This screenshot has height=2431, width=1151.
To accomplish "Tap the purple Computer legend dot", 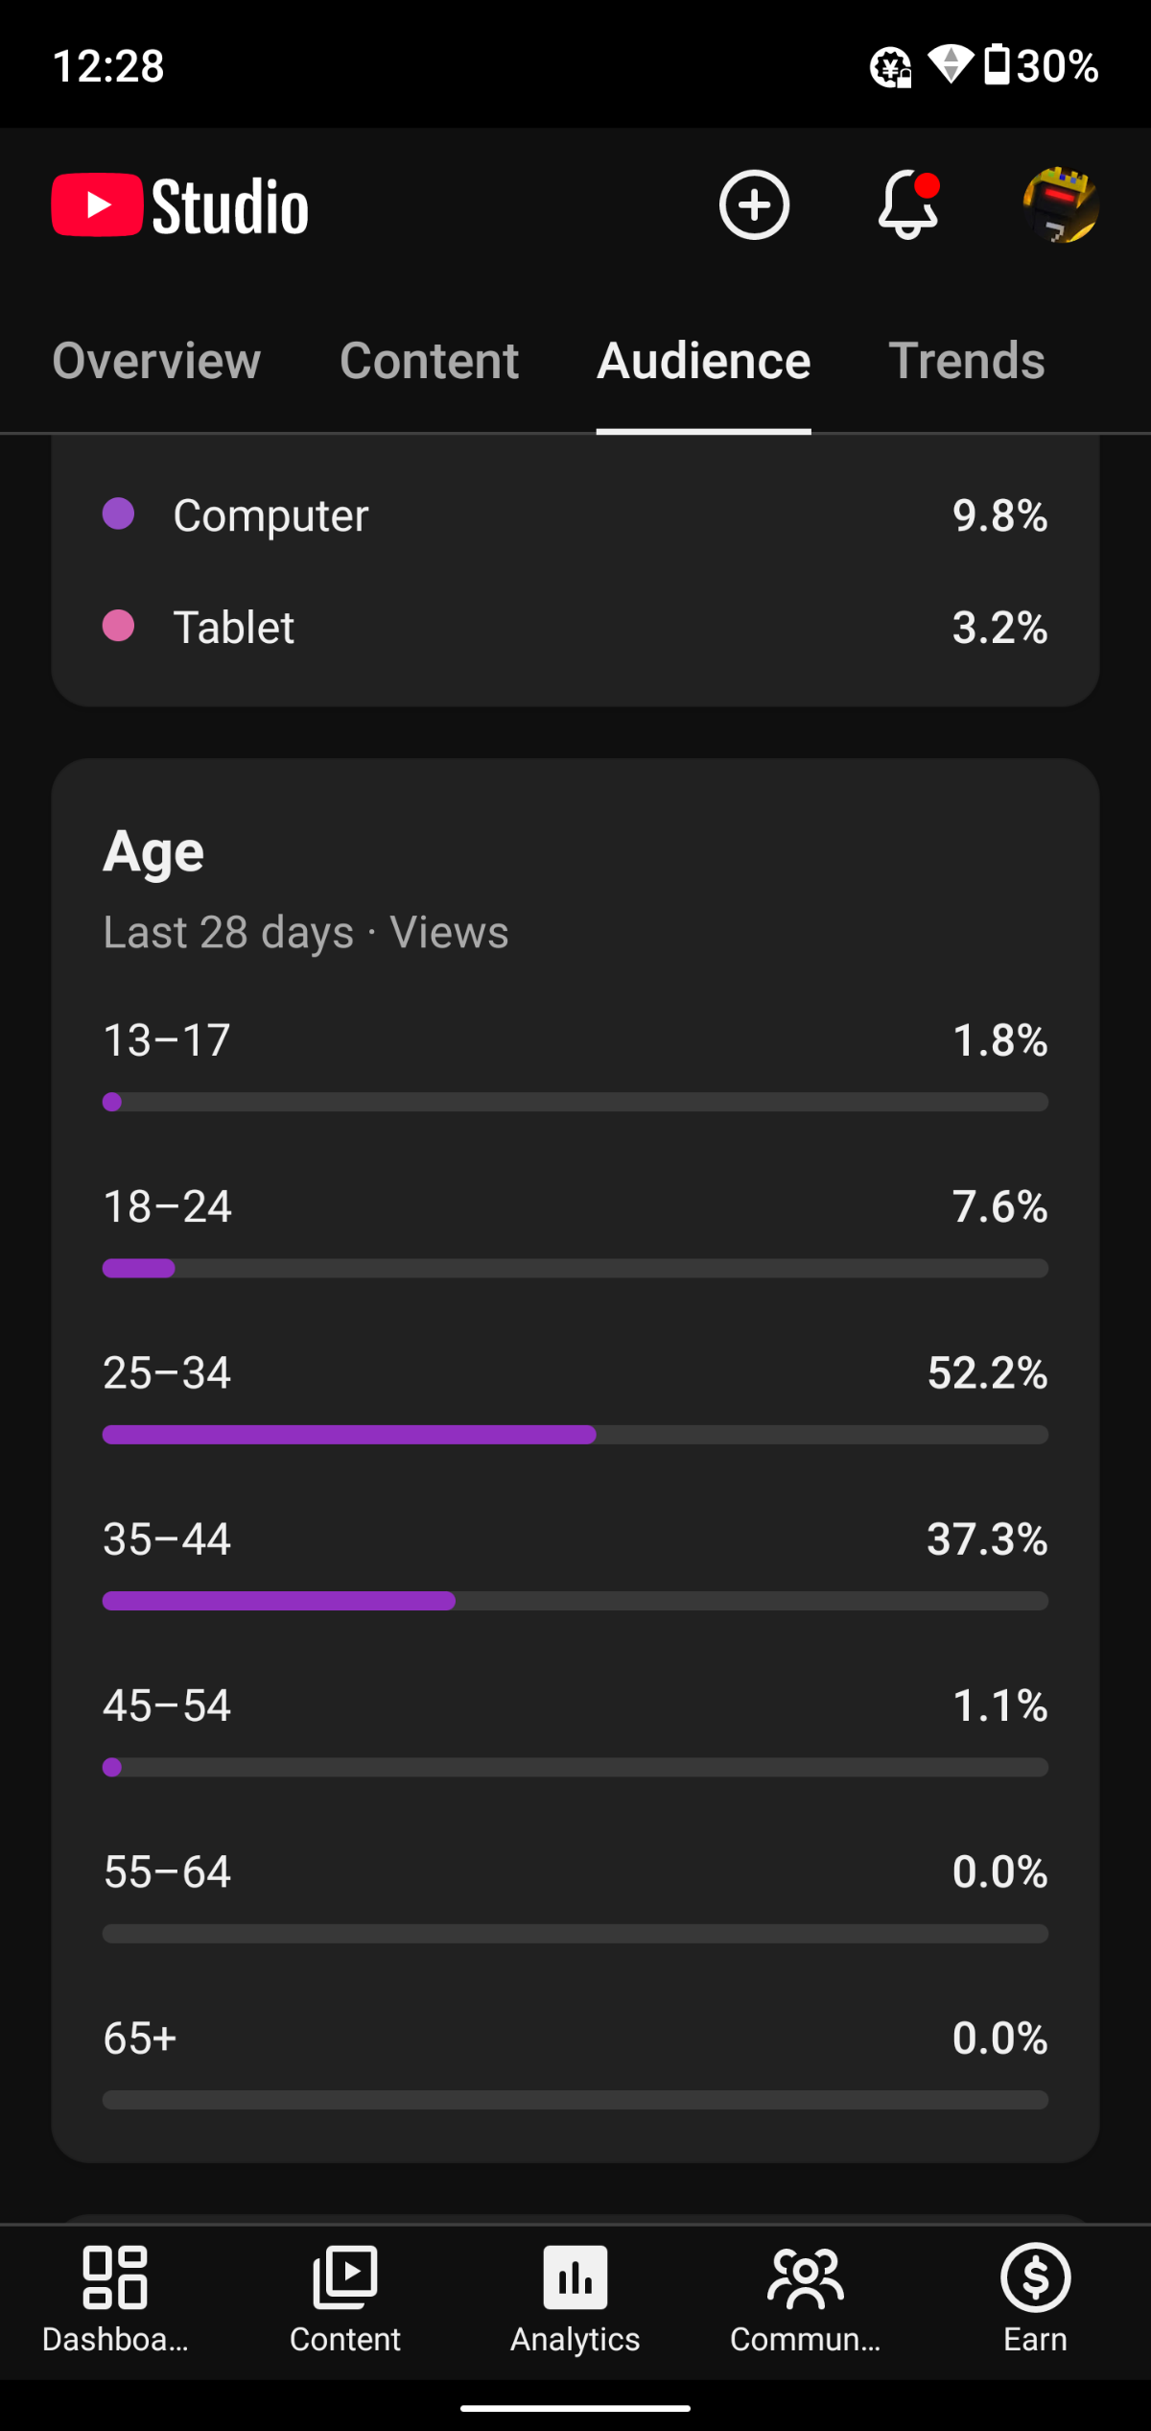I will point(118,513).
